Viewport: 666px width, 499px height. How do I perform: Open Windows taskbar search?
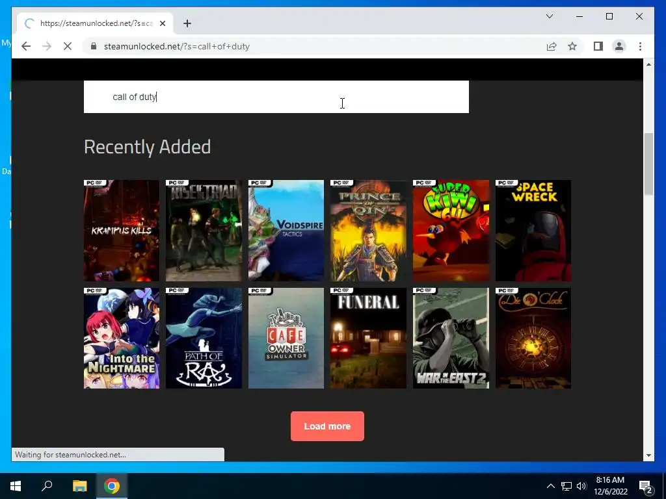[x=47, y=486]
